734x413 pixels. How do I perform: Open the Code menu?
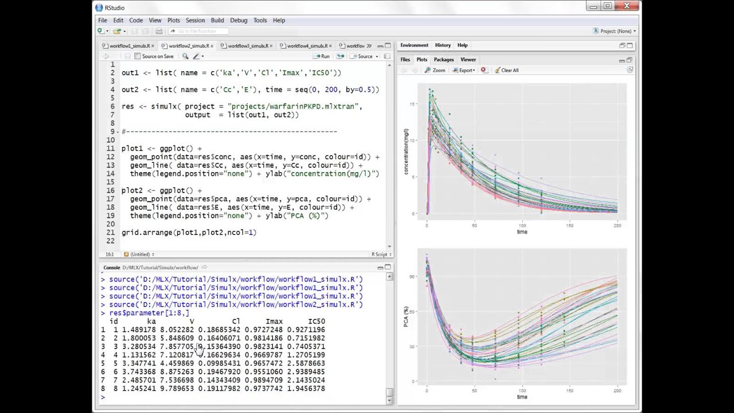coord(136,20)
